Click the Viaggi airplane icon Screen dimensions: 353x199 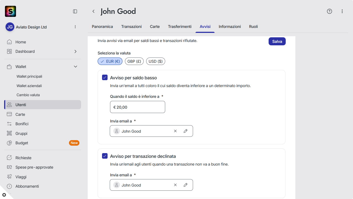click(9, 177)
